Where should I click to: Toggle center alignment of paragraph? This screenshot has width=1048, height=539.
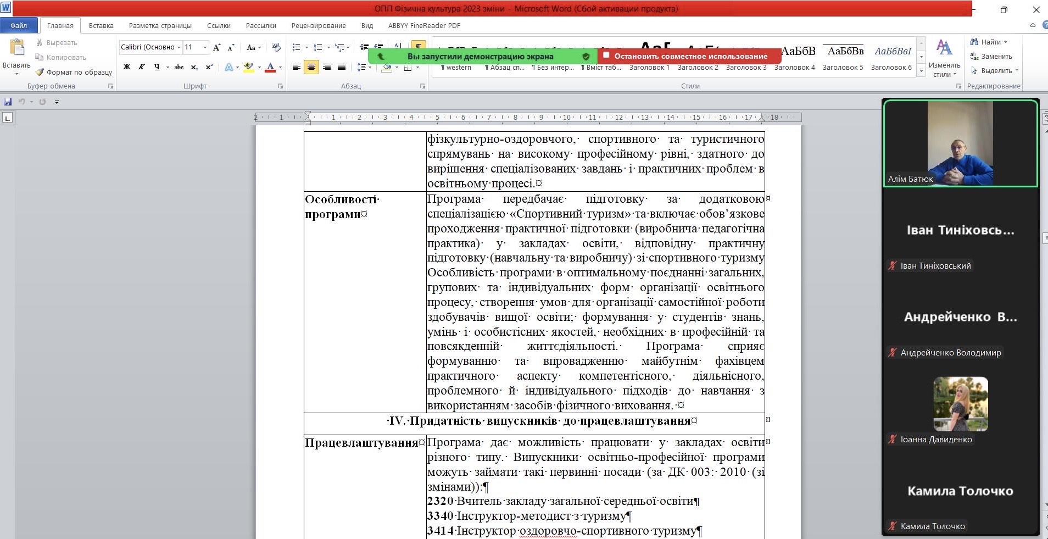[x=311, y=67]
